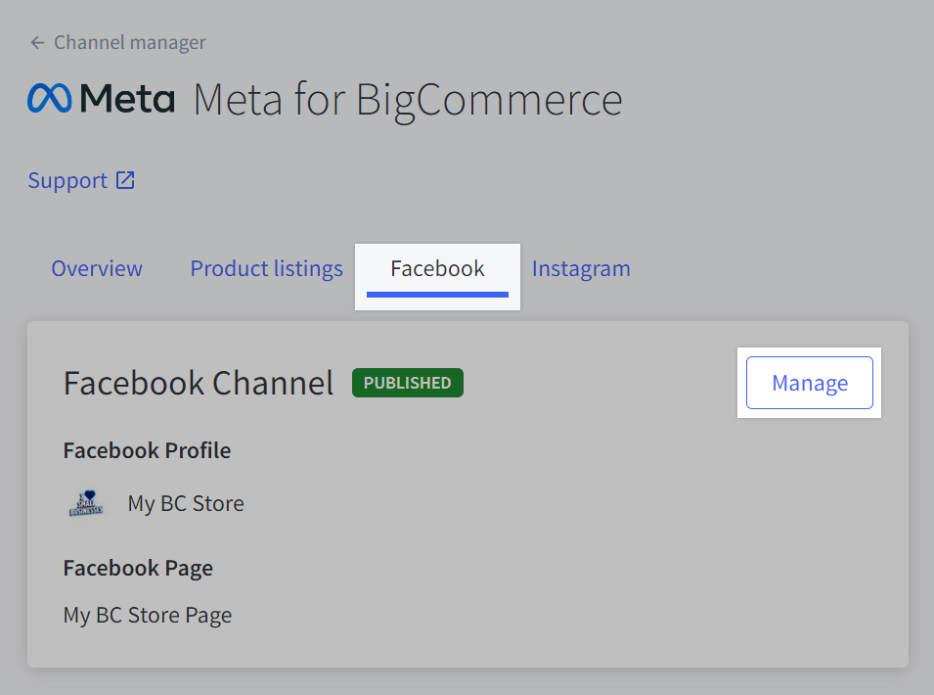This screenshot has width=934, height=695.
Task: Click the My BC Store profile picture
Action: coord(87,504)
